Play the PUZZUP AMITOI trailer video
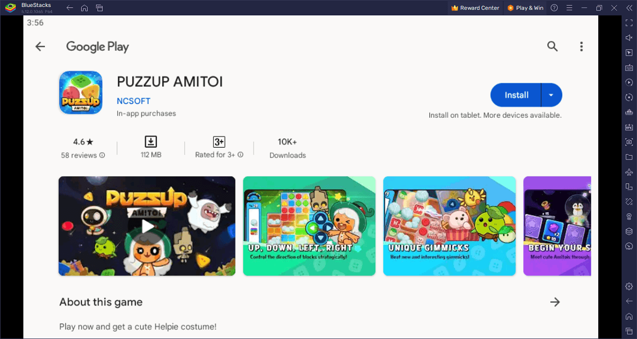The image size is (637, 339). tap(147, 226)
